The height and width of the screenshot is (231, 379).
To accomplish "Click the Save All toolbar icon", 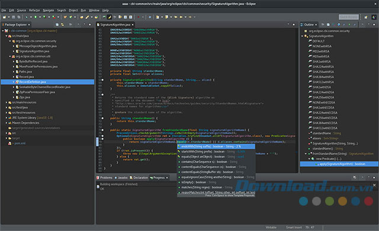I will tap(19, 17).
